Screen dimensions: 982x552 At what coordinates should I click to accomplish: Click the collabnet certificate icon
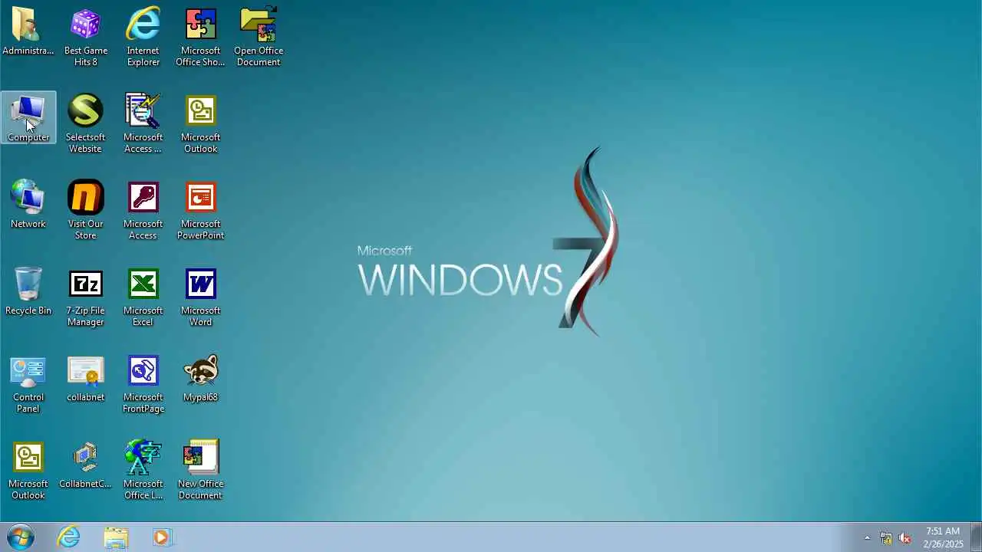click(85, 371)
